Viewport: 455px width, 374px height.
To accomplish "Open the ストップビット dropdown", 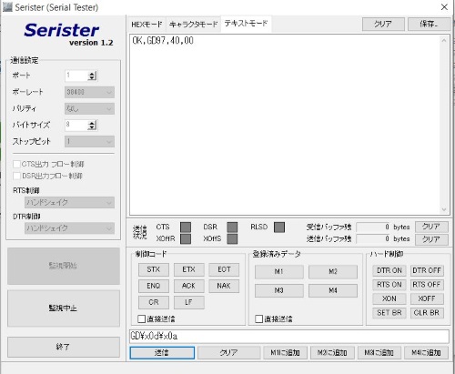I will 89,141.
